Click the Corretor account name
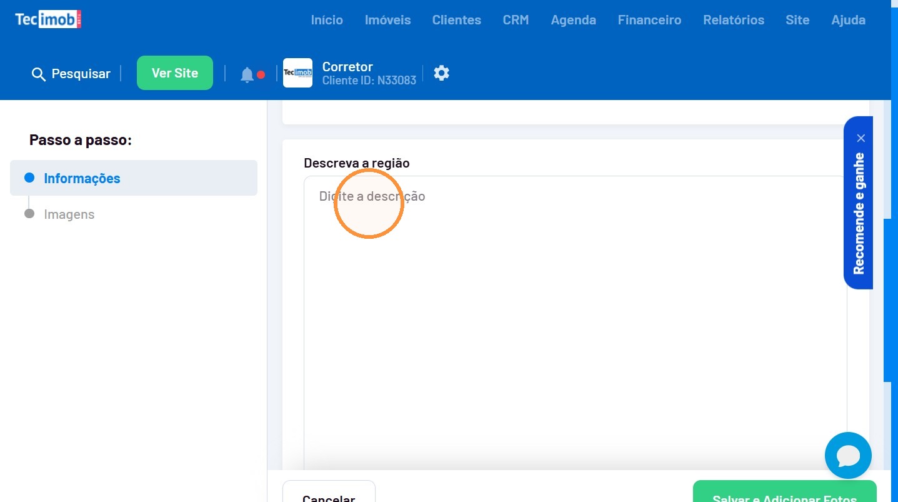 click(347, 67)
